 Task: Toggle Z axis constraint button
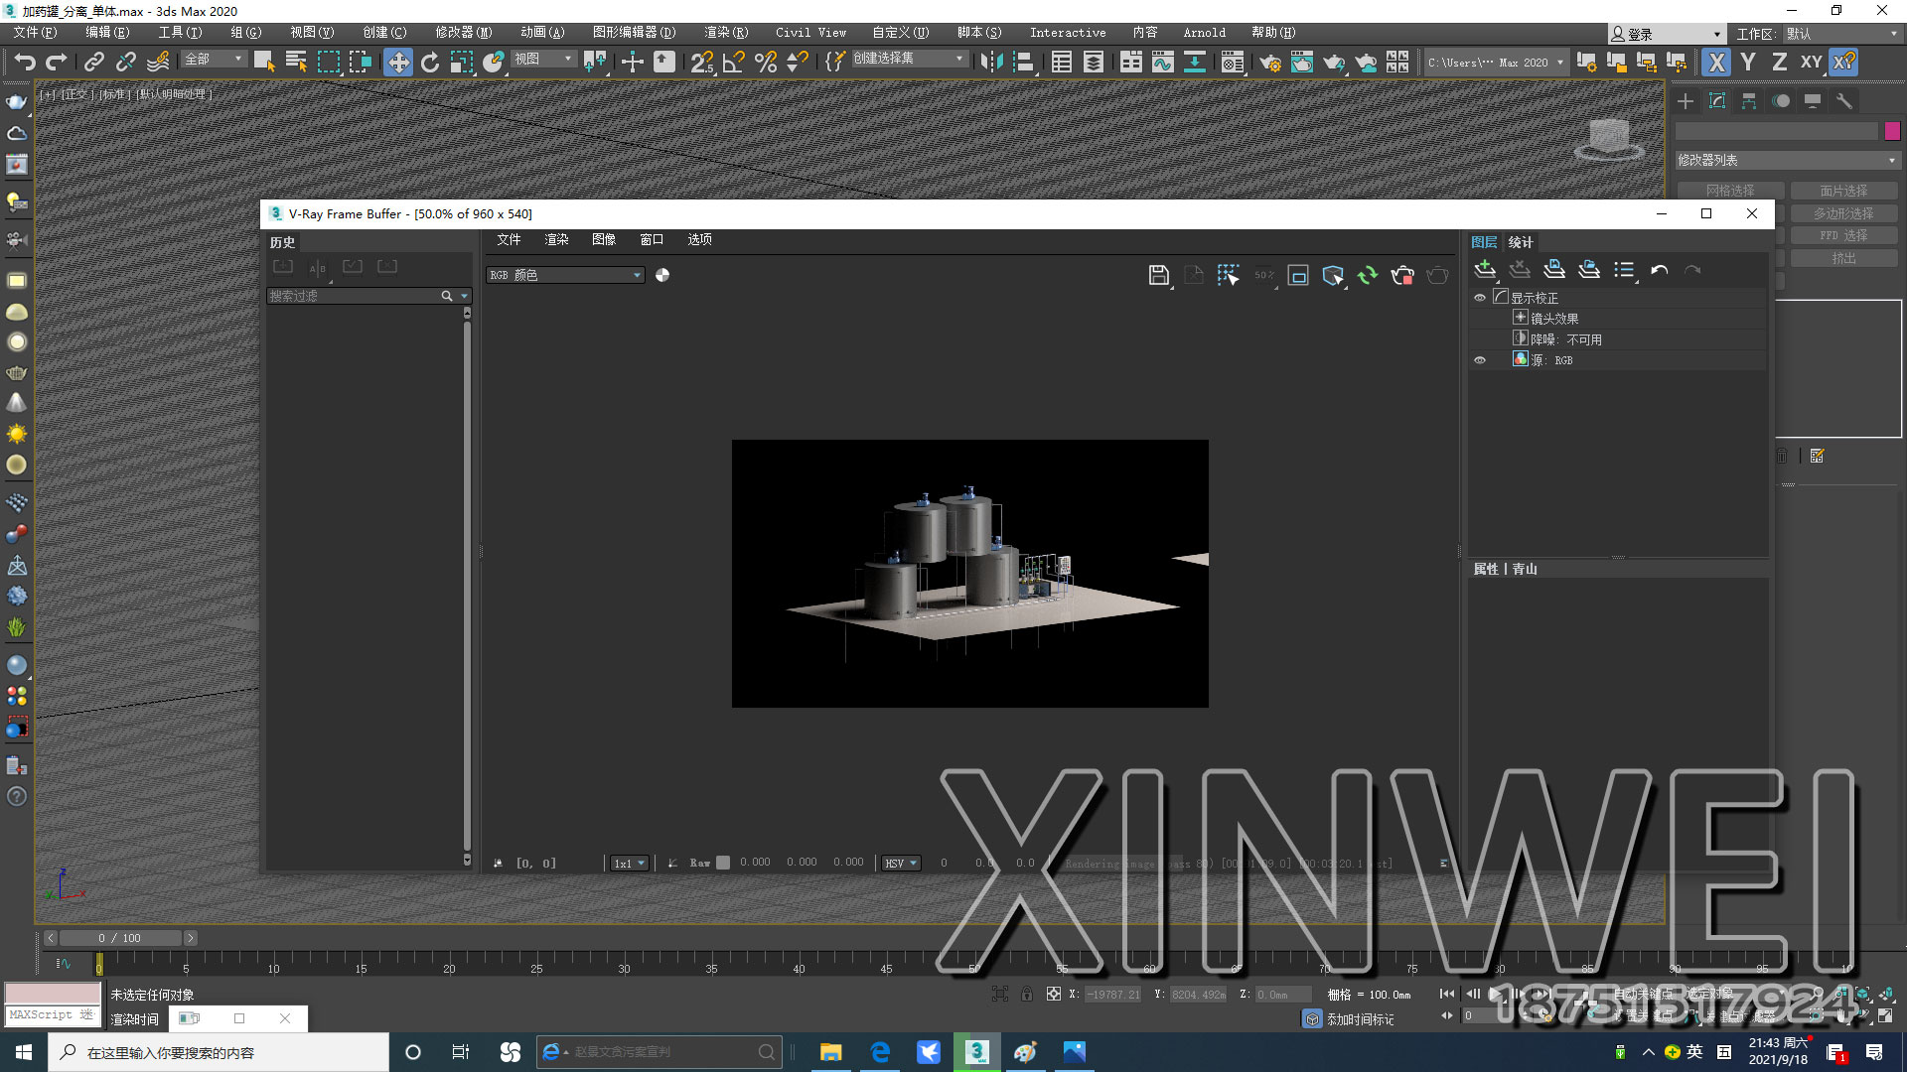tap(1779, 62)
